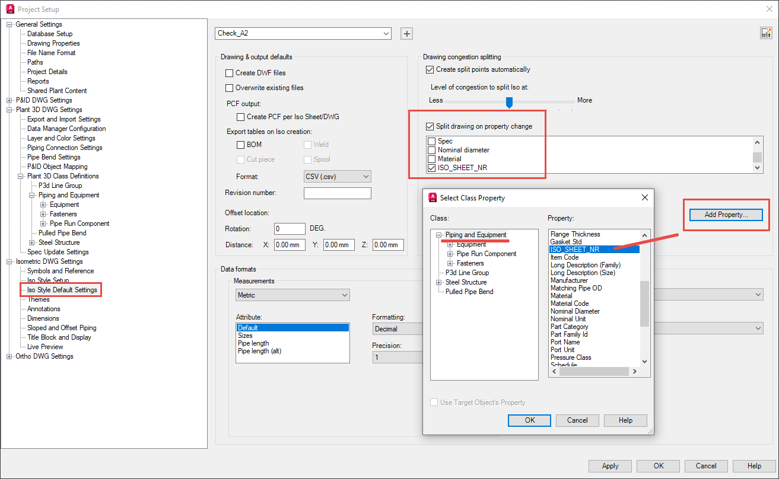
Task: Open the iso style XML editor icon
Action: [765, 33]
